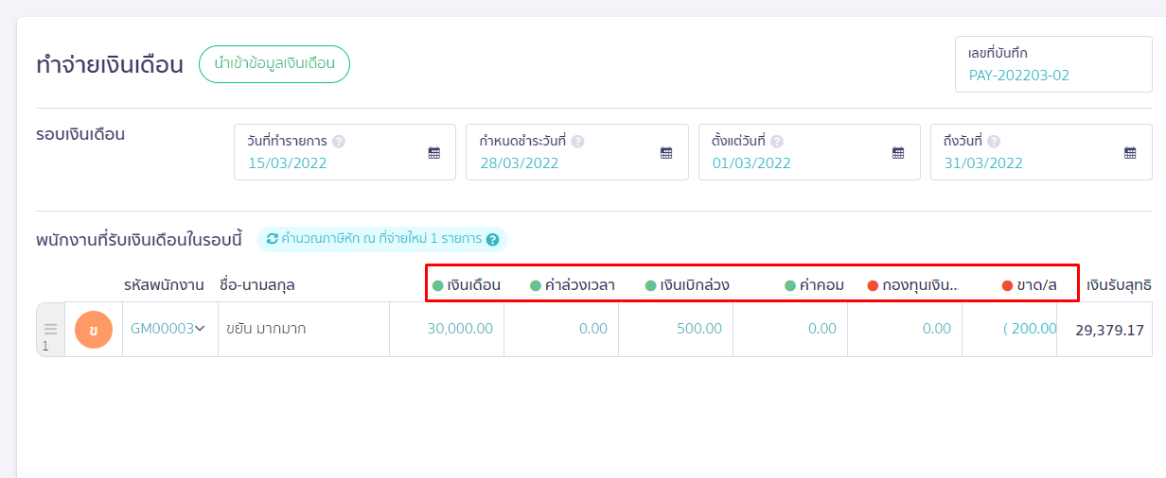
Task: Click help icon beside กำหนดชำระวันที่
Action: pos(577,142)
